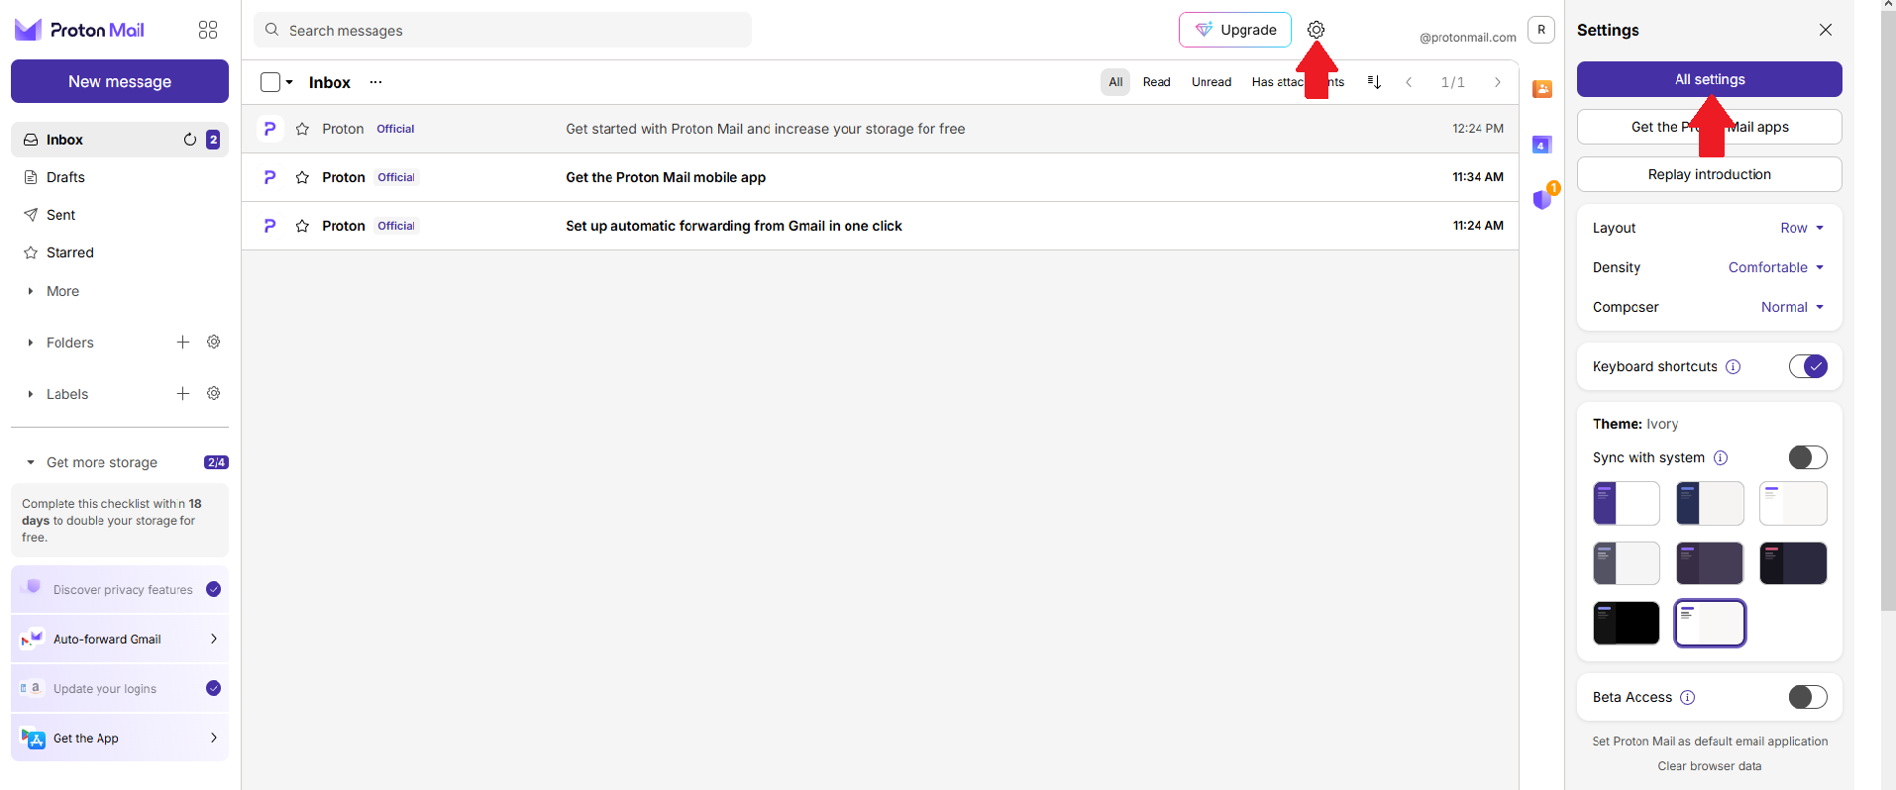Toggle Sync with system switch
The width and height of the screenshot is (1896, 790).
[1808, 457]
